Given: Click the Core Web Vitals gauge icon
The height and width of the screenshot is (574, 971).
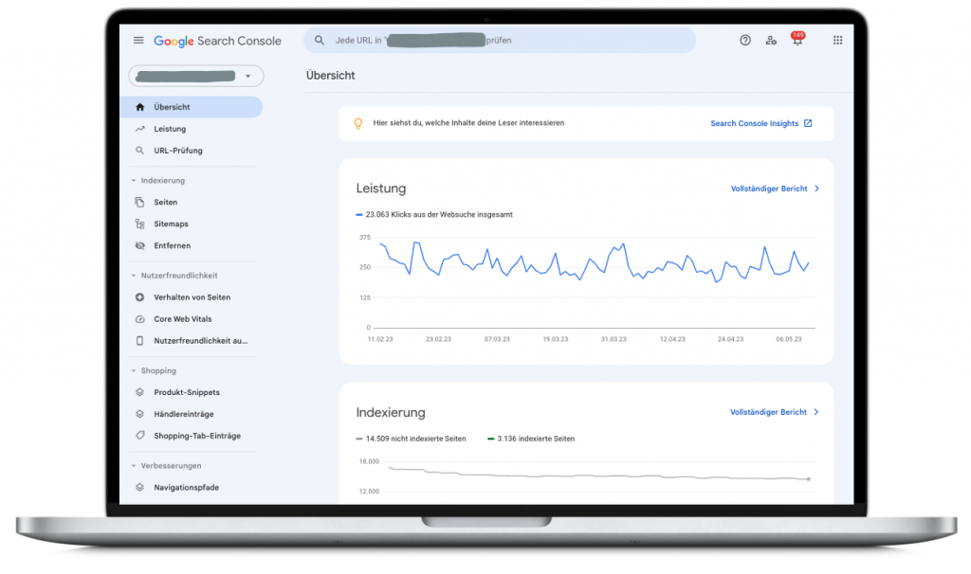Looking at the screenshot, I should pyautogui.click(x=140, y=319).
